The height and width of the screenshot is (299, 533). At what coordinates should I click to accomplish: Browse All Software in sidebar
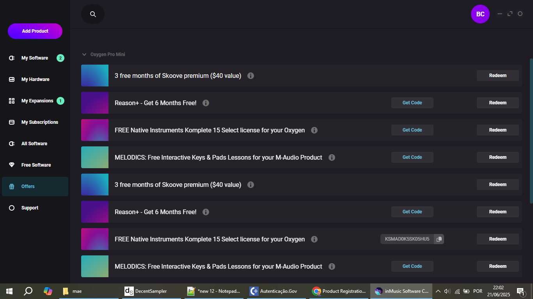pos(35,144)
